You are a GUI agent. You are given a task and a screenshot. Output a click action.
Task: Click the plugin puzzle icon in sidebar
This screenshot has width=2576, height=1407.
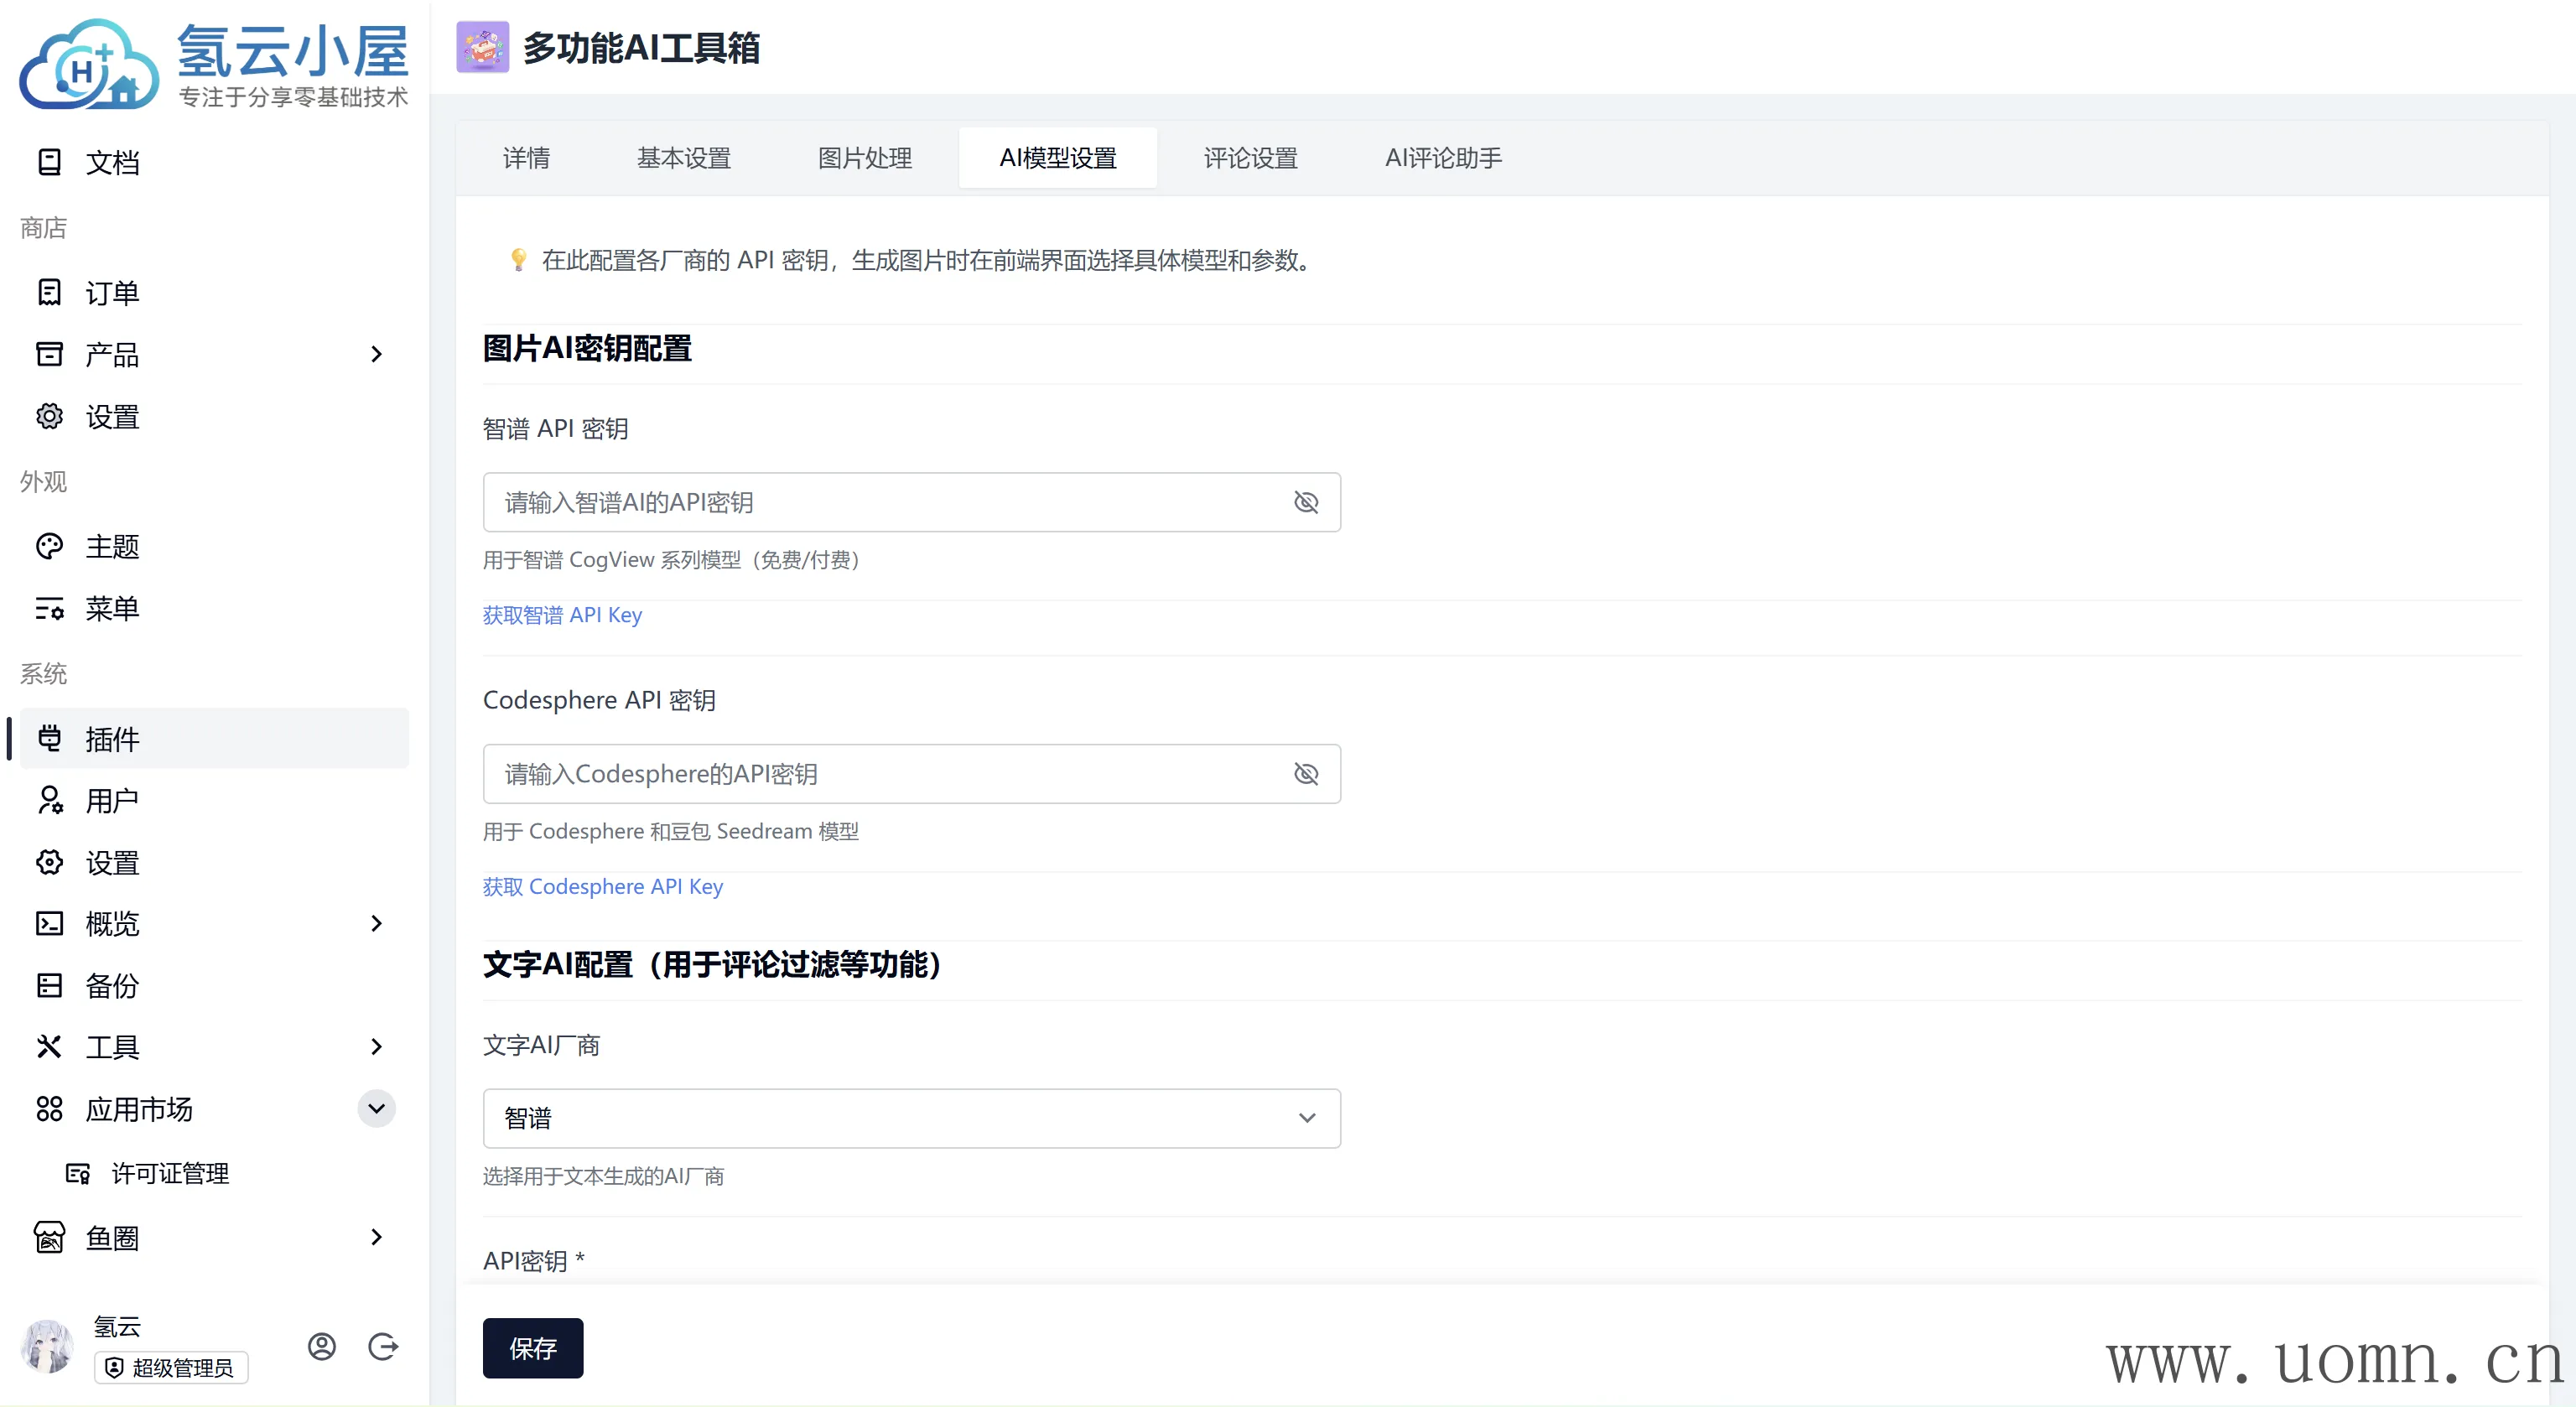tap(49, 738)
